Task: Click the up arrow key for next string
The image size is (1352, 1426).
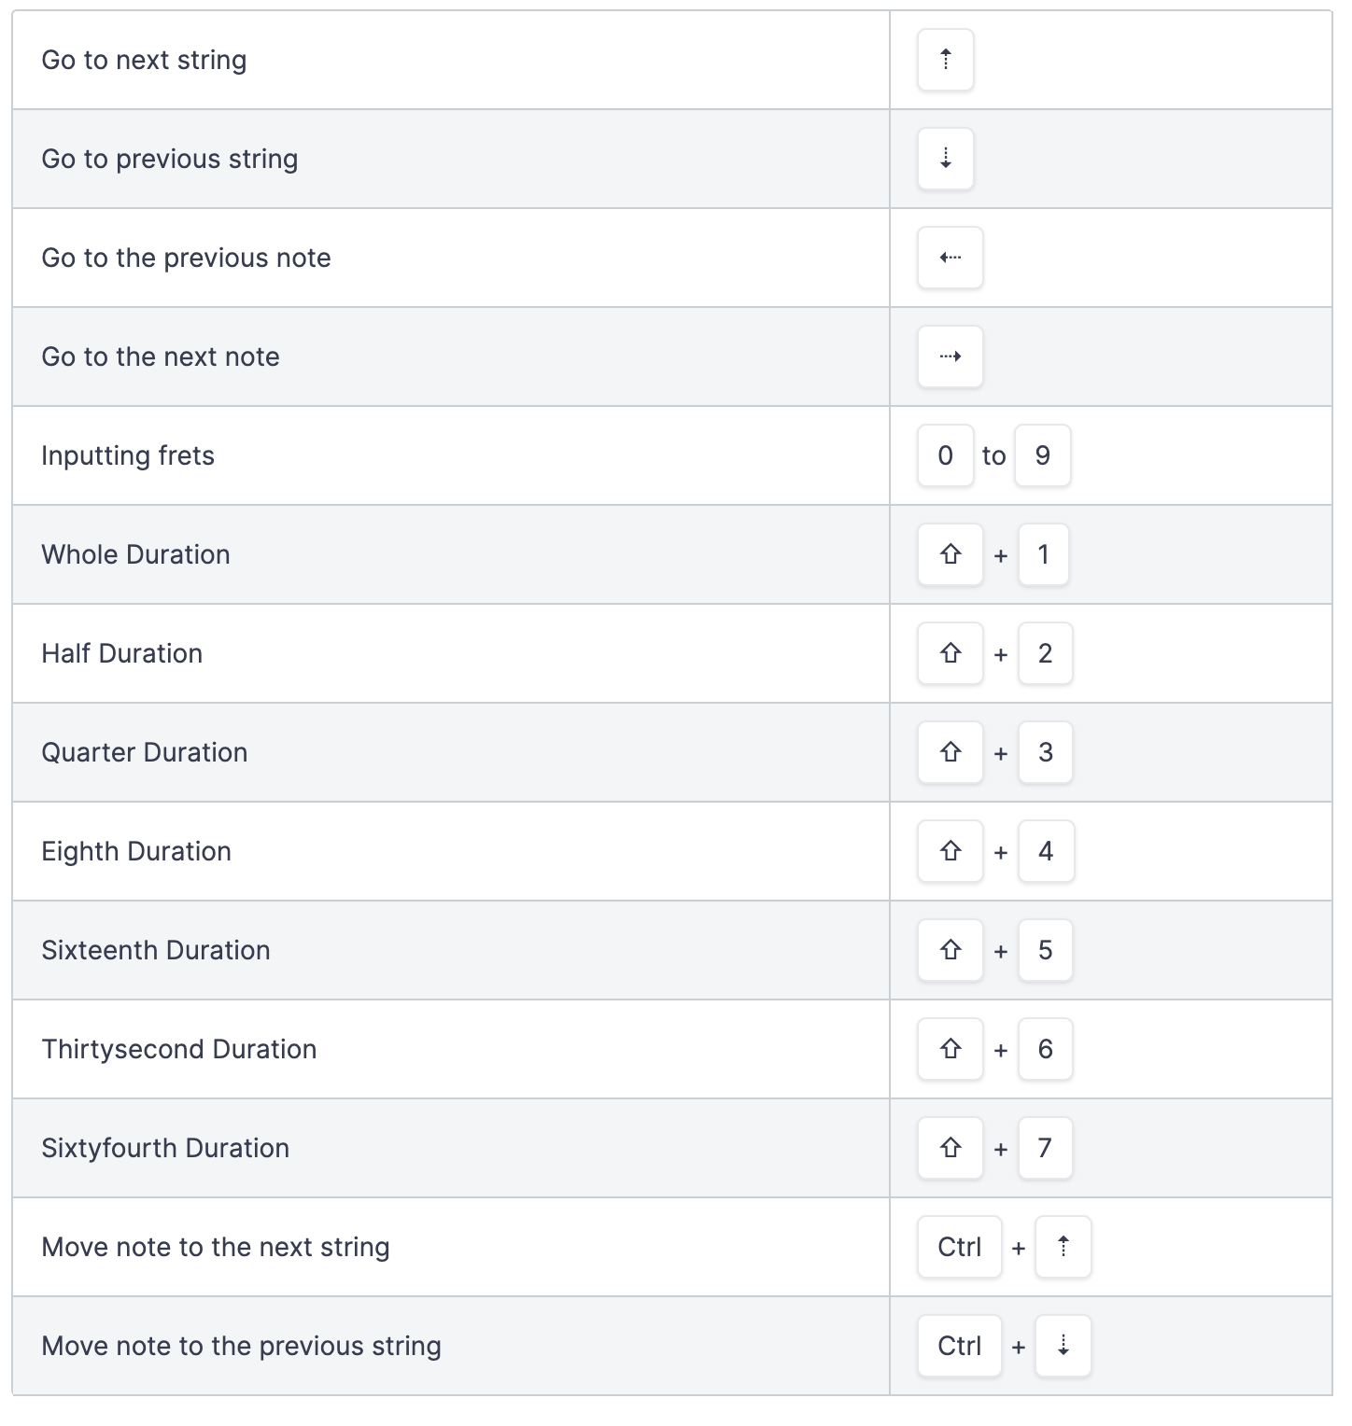Action: tap(945, 60)
